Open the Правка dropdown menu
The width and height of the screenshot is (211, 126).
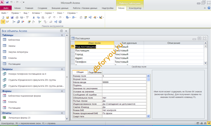point(16,13)
